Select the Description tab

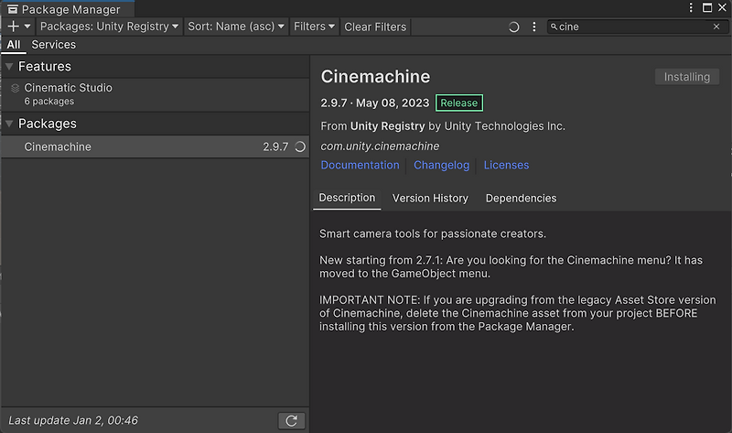[x=347, y=198]
